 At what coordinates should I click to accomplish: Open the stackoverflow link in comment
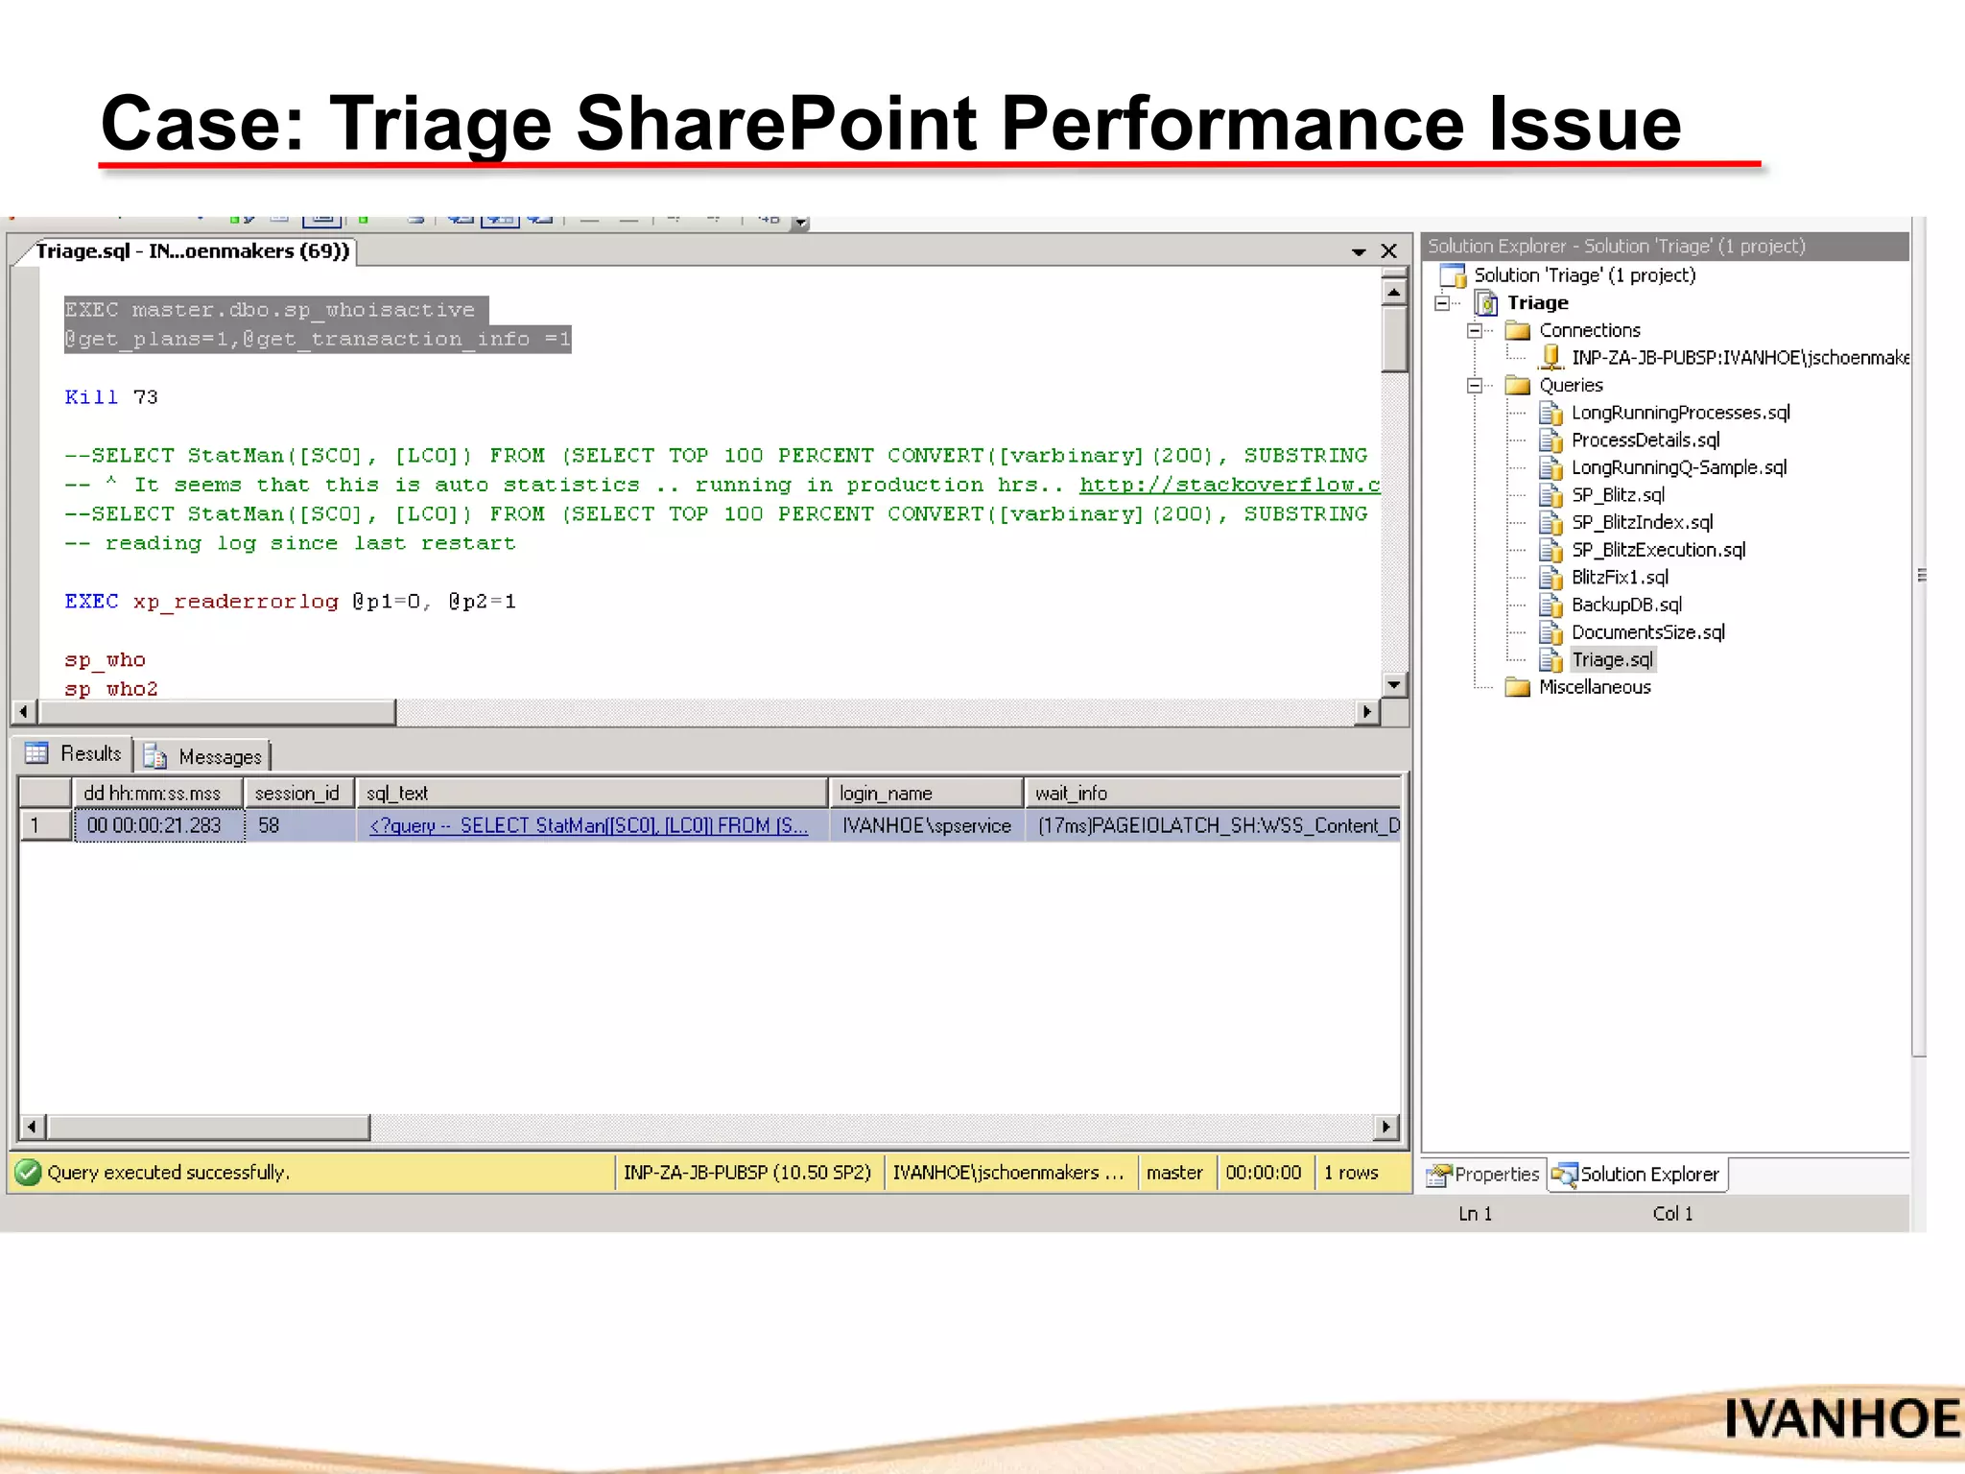pyautogui.click(x=1229, y=485)
